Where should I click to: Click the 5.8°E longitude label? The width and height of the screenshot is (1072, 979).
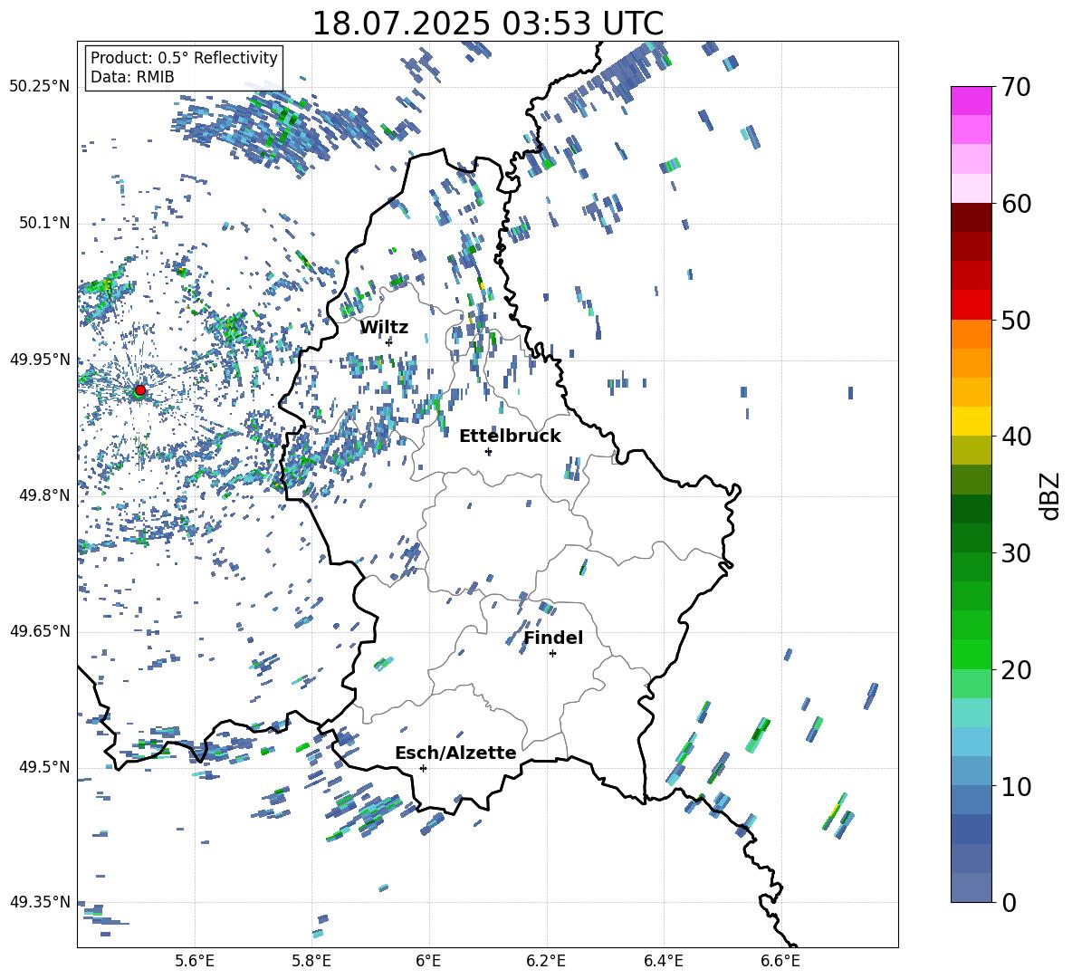point(311,961)
